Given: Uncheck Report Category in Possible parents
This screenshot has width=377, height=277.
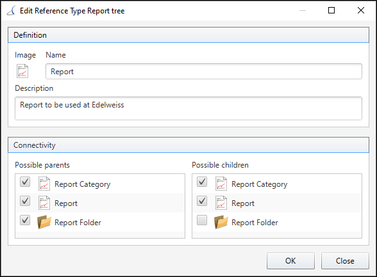Looking at the screenshot, I should [x=25, y=182].
